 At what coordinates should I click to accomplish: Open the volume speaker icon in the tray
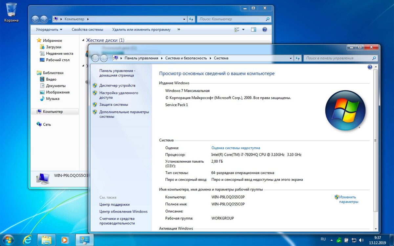[x=361, y=240]
